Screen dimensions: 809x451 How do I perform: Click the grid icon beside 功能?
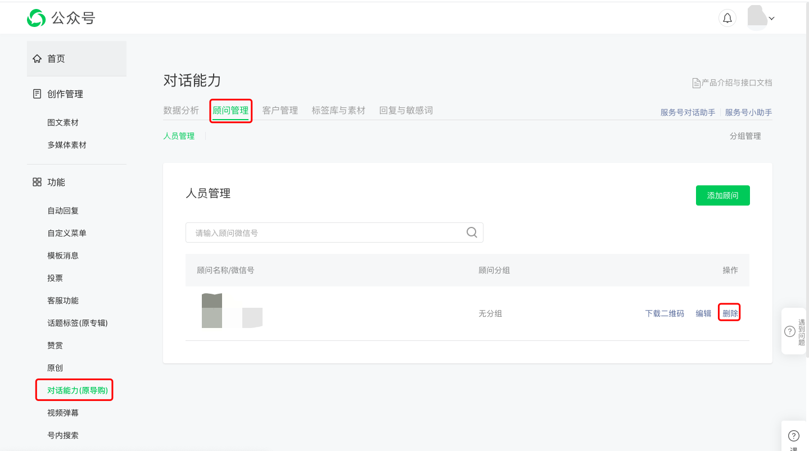(x=36, y=182)
